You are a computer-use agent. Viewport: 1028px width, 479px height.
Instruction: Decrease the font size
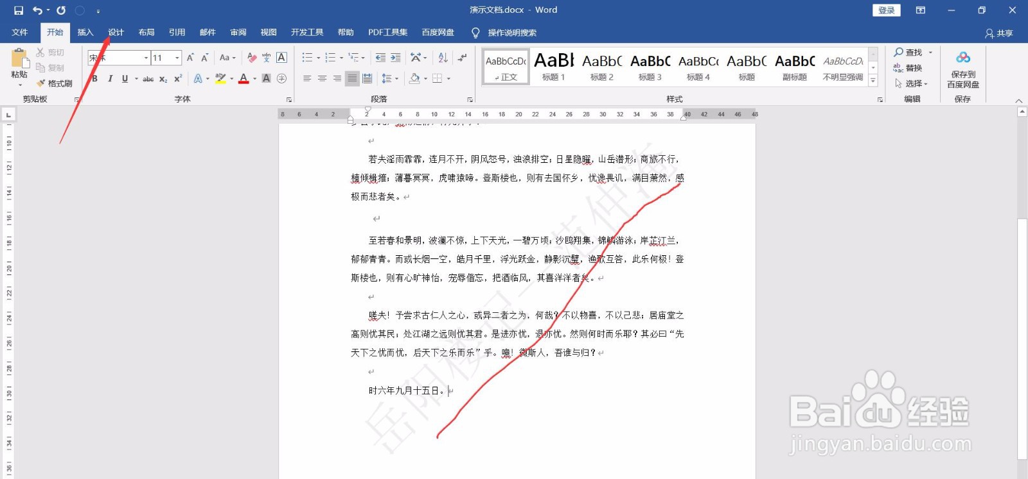205,58
